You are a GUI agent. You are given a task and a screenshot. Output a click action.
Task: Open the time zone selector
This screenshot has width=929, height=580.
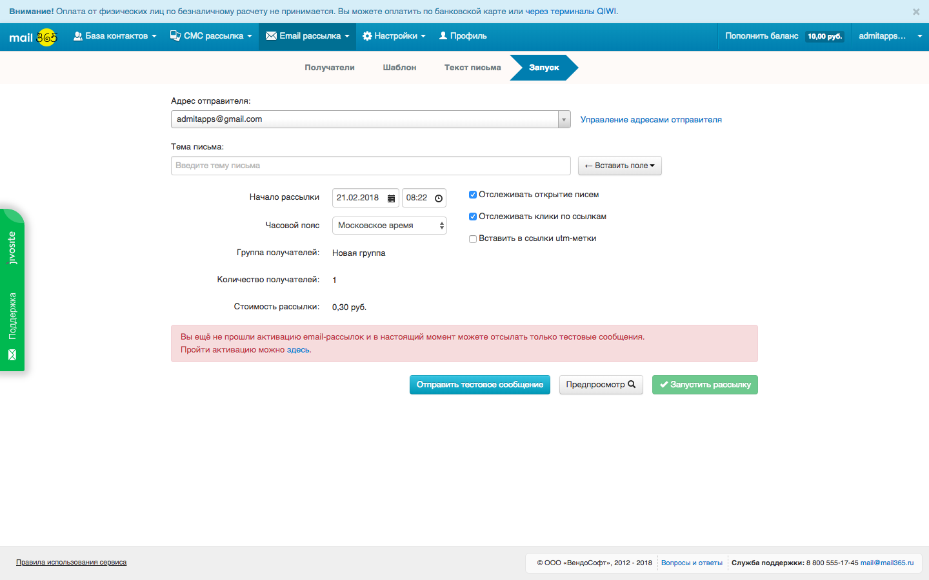pyautogui.click(x=390, y=226)
